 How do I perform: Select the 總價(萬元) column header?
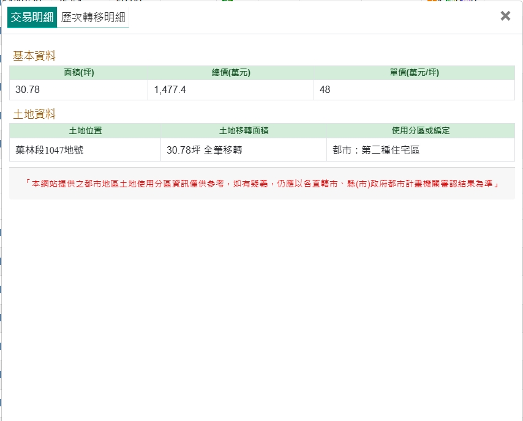click(231, 73)
